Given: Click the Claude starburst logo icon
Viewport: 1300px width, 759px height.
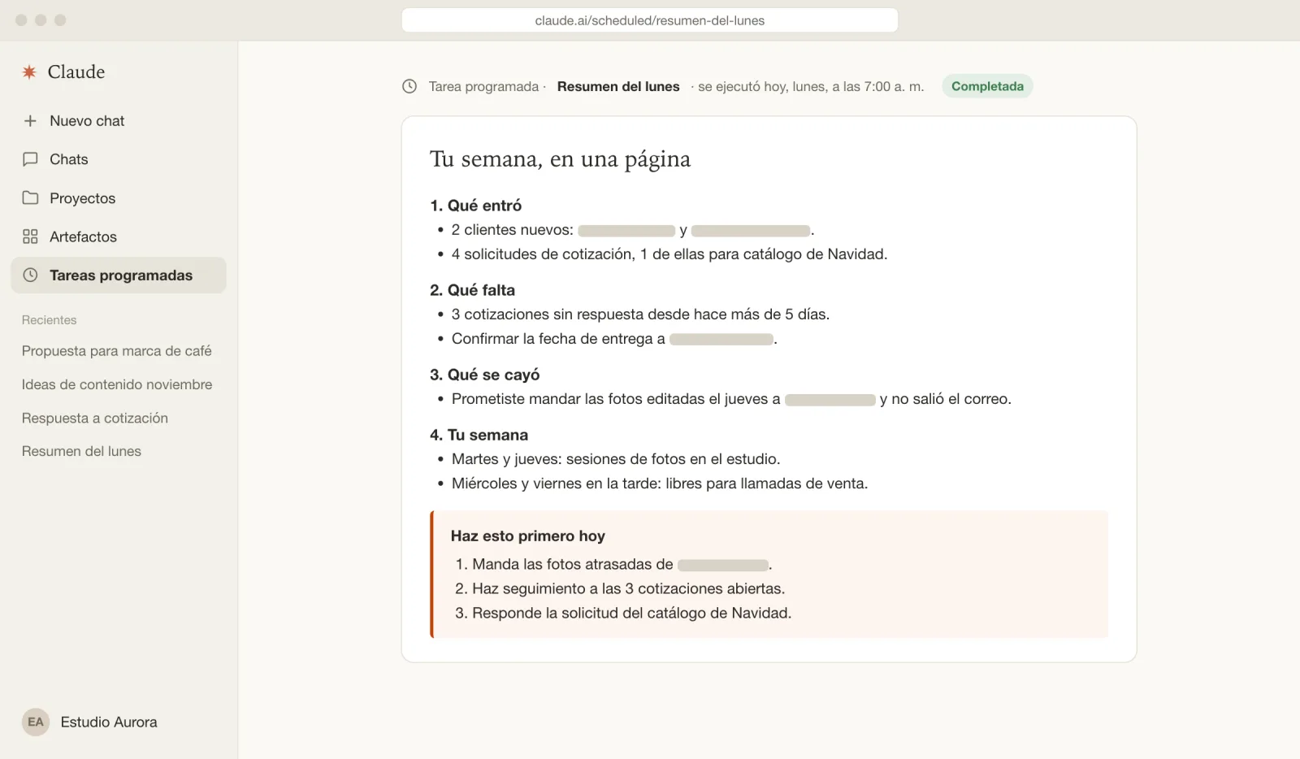Looking at the screenshot, I should point(29,72).
